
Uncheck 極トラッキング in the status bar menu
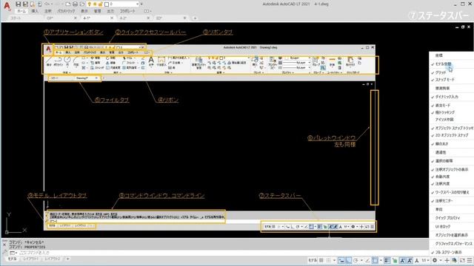click(444, 112)
